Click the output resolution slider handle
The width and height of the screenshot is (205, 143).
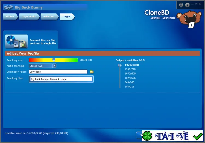[120, 65]
